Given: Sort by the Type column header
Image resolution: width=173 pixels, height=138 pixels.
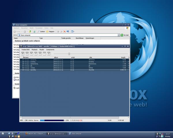Looking at the screenshot, I should click(48, 38).
